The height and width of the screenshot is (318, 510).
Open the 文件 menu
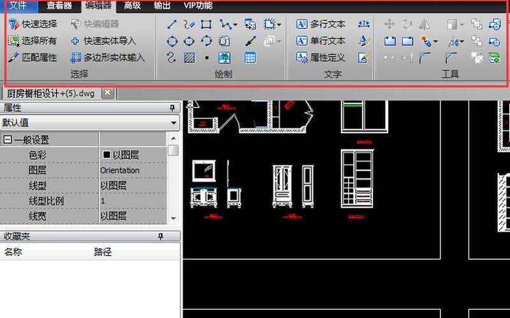(18, 6)
